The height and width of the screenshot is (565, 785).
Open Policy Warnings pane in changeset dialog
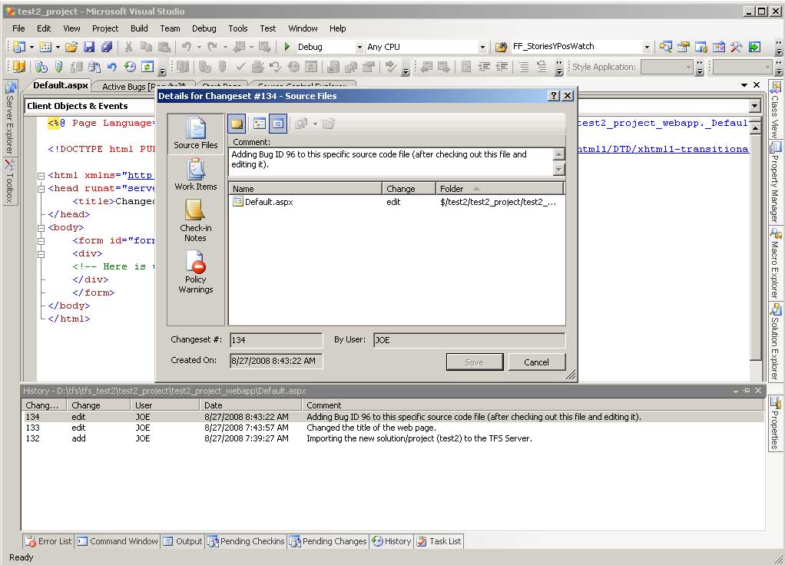pos(196,272)
